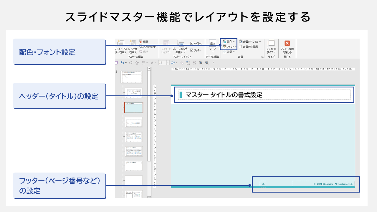Open スライドのサイズ dropdown
377x212 pixels.
(271, 47)
